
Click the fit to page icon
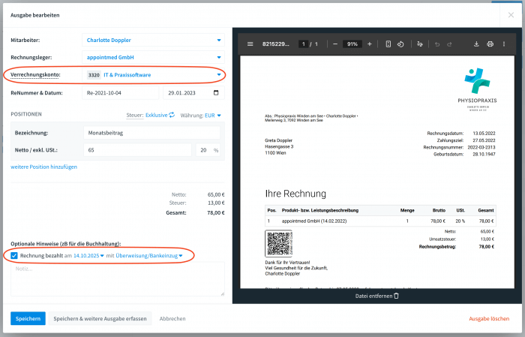(x=388, y=44)
